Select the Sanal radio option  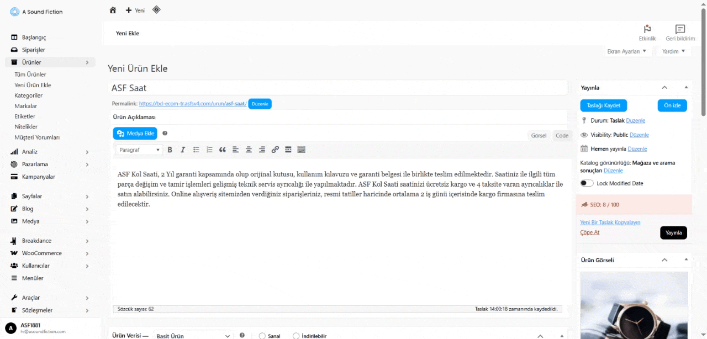pyautogui.click(x=262, y=336)
